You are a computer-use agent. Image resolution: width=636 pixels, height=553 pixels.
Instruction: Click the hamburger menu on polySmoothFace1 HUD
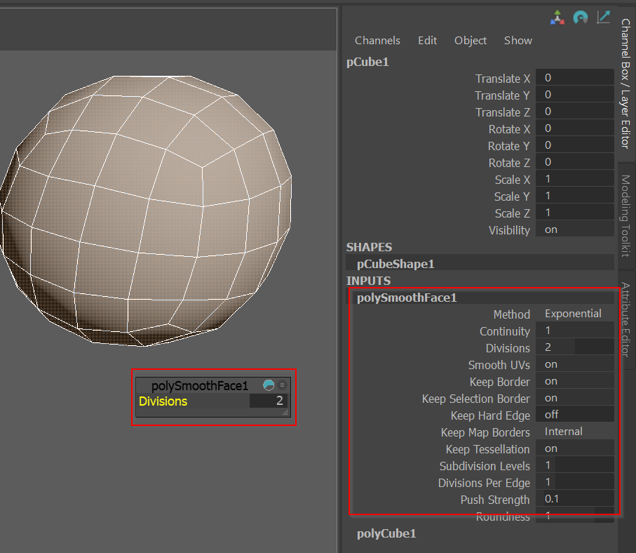click(x=281, y=385)
